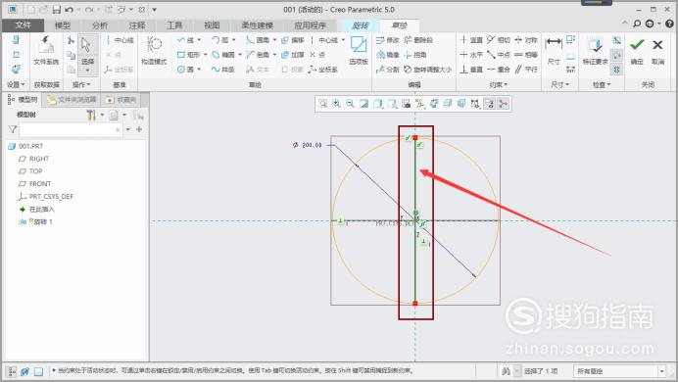
Task: Switch to the 模型 ribbon tab
Action: (63, 25)
